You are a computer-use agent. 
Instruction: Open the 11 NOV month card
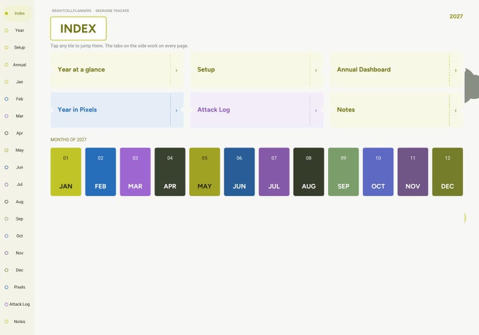click(413, 172)
